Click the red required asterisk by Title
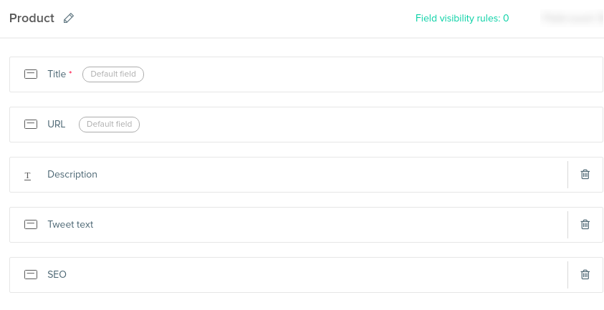The image size is (604, 310). (70, 72)
